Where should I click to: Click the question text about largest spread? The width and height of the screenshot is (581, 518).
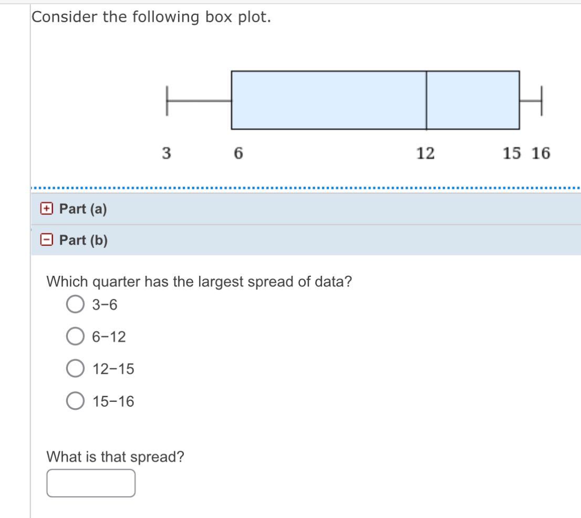[x=199, y=281]
